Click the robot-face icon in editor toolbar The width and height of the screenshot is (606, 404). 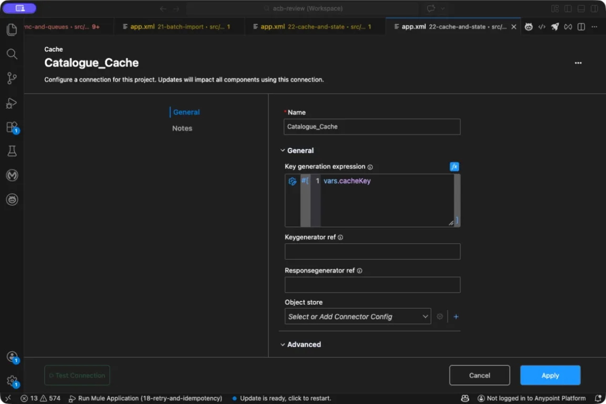528,27
